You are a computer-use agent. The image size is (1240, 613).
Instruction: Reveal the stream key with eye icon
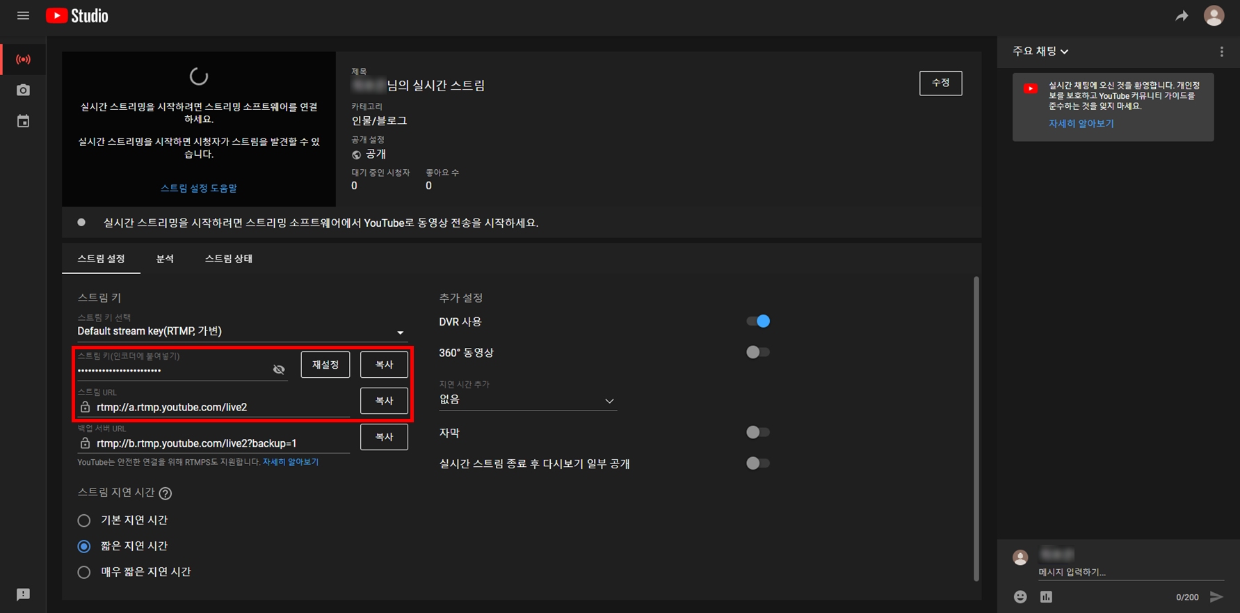[x=279, y=369]
